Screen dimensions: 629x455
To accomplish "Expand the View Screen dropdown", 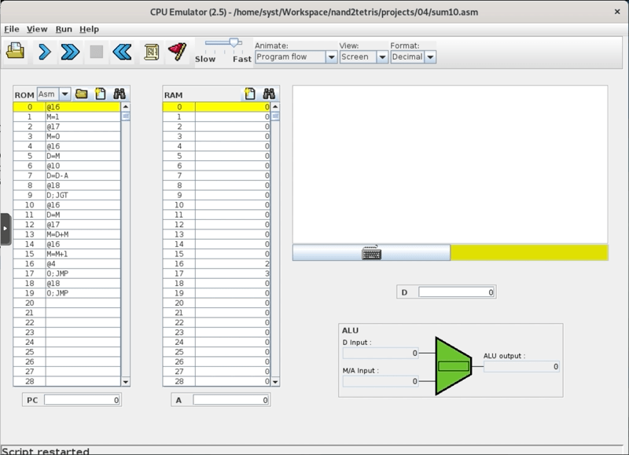I will (382, 57).
